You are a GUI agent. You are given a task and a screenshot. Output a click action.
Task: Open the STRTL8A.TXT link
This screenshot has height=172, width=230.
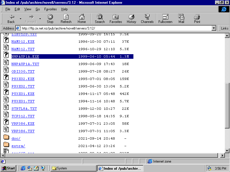24,109
